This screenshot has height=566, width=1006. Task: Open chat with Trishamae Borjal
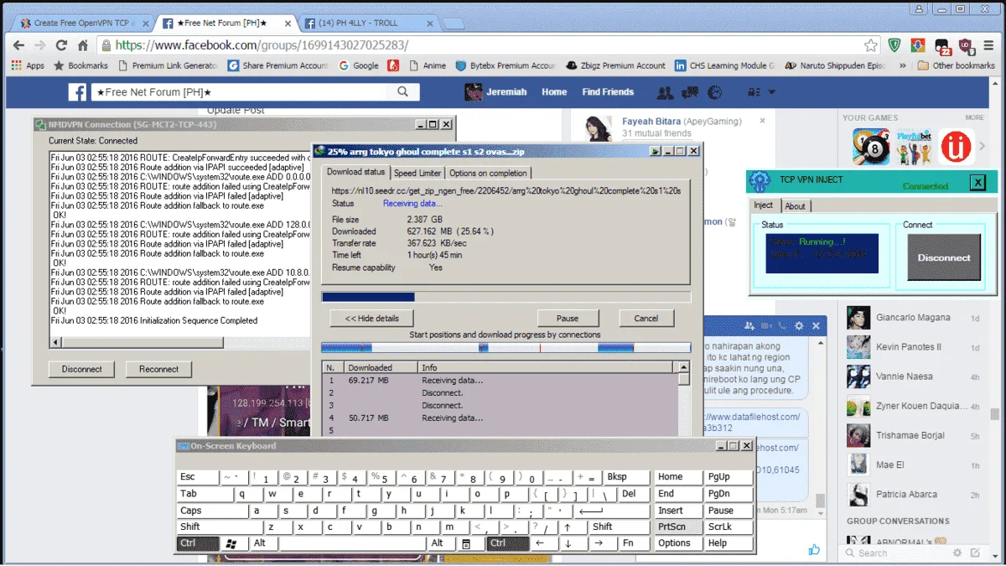point(913,435)
